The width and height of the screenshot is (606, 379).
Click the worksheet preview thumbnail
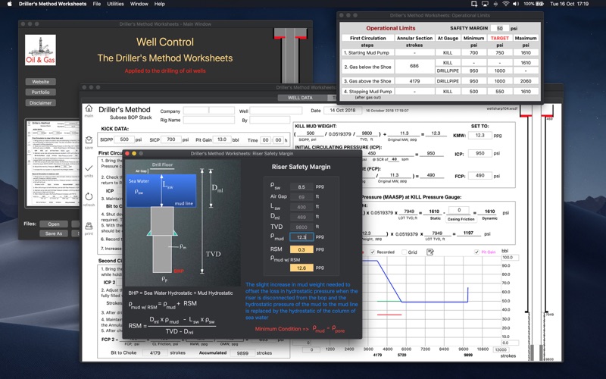(52, 163)
